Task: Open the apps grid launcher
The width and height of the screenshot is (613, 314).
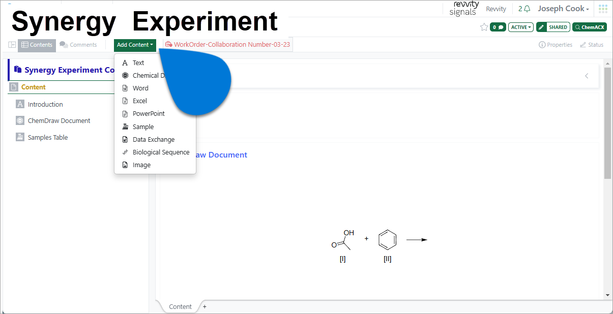Action: click(603, 9)
